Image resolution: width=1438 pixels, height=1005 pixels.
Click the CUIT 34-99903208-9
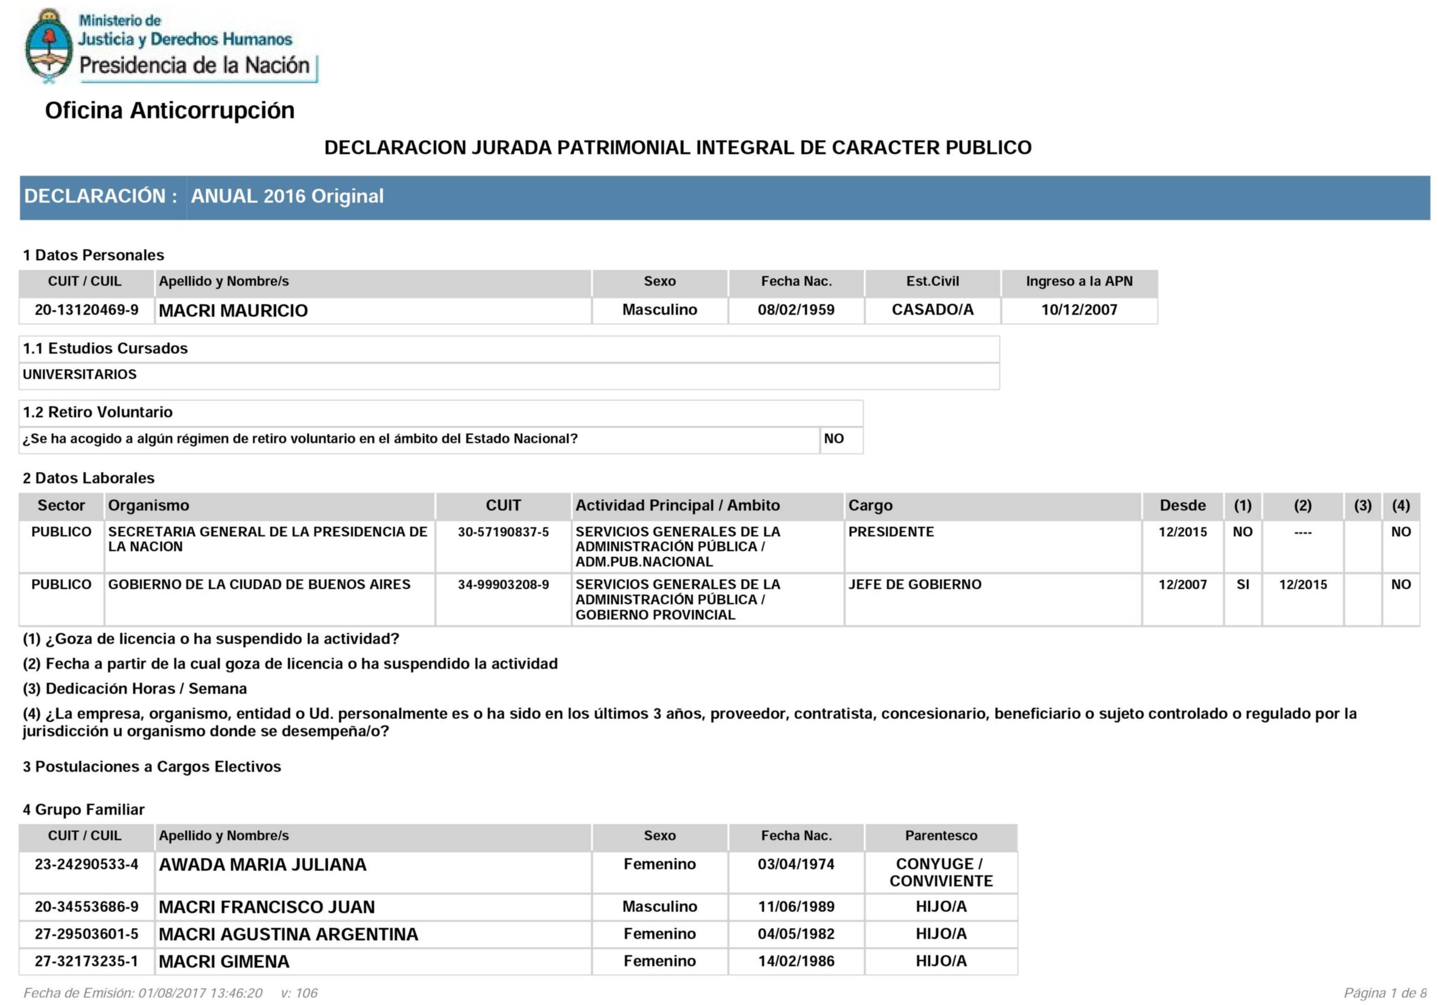click(503, 584)
